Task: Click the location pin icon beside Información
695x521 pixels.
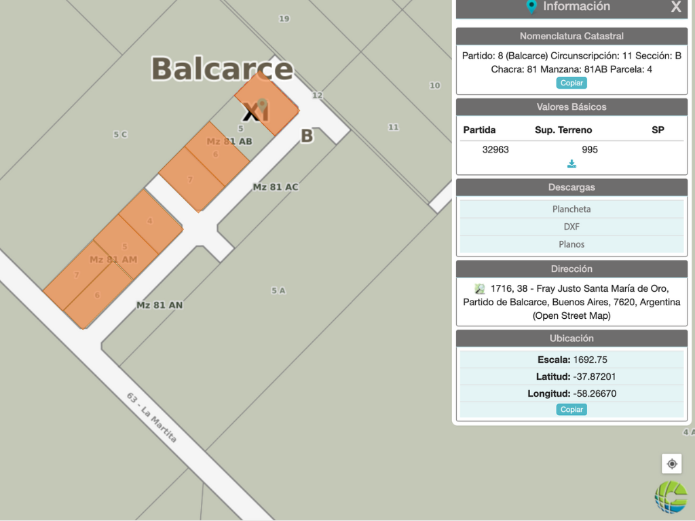Action: click(x=532, y=7)
